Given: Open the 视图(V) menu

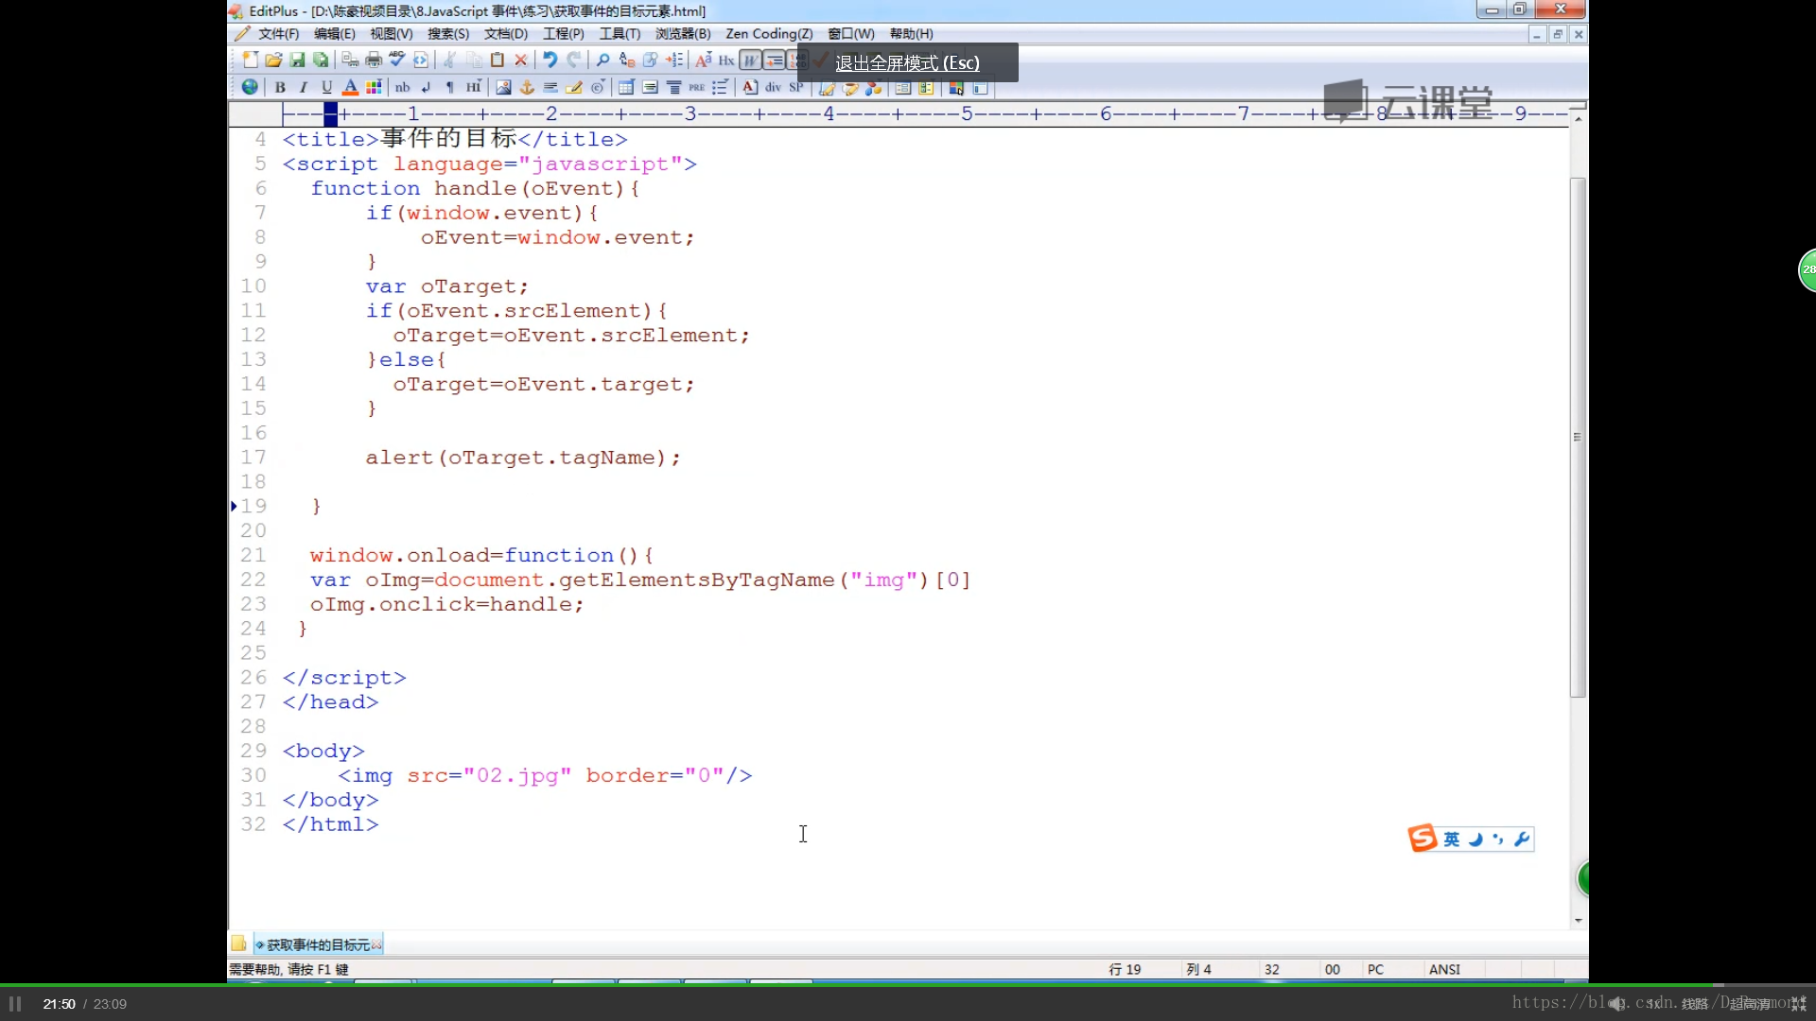Looking at the screenshot, I should point(392,34).
